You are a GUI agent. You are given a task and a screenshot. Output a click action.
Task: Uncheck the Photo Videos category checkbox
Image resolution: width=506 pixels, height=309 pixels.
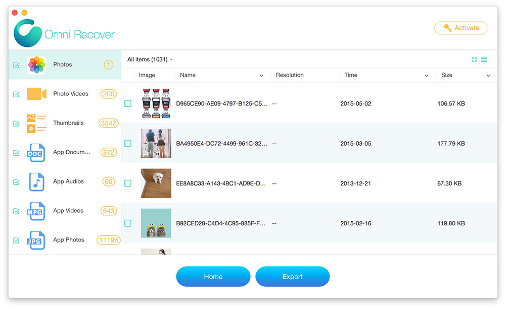pyautogui.click(x=16, y=94)
